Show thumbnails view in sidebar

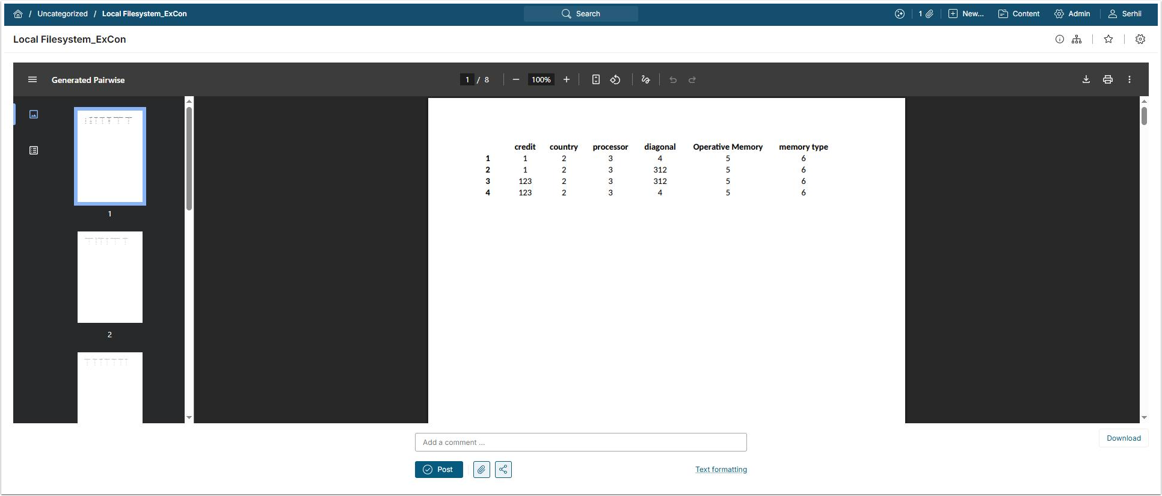pyautogui.click(x=34, y=114)
